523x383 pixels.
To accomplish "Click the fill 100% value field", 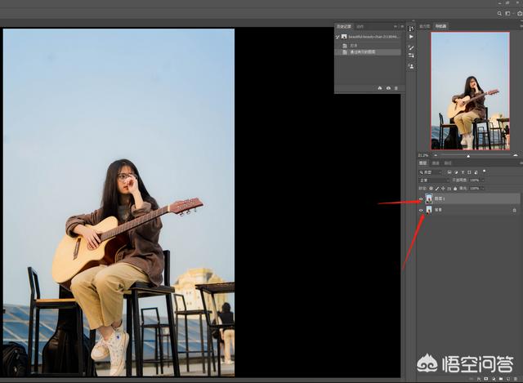I will click(474, 189).
